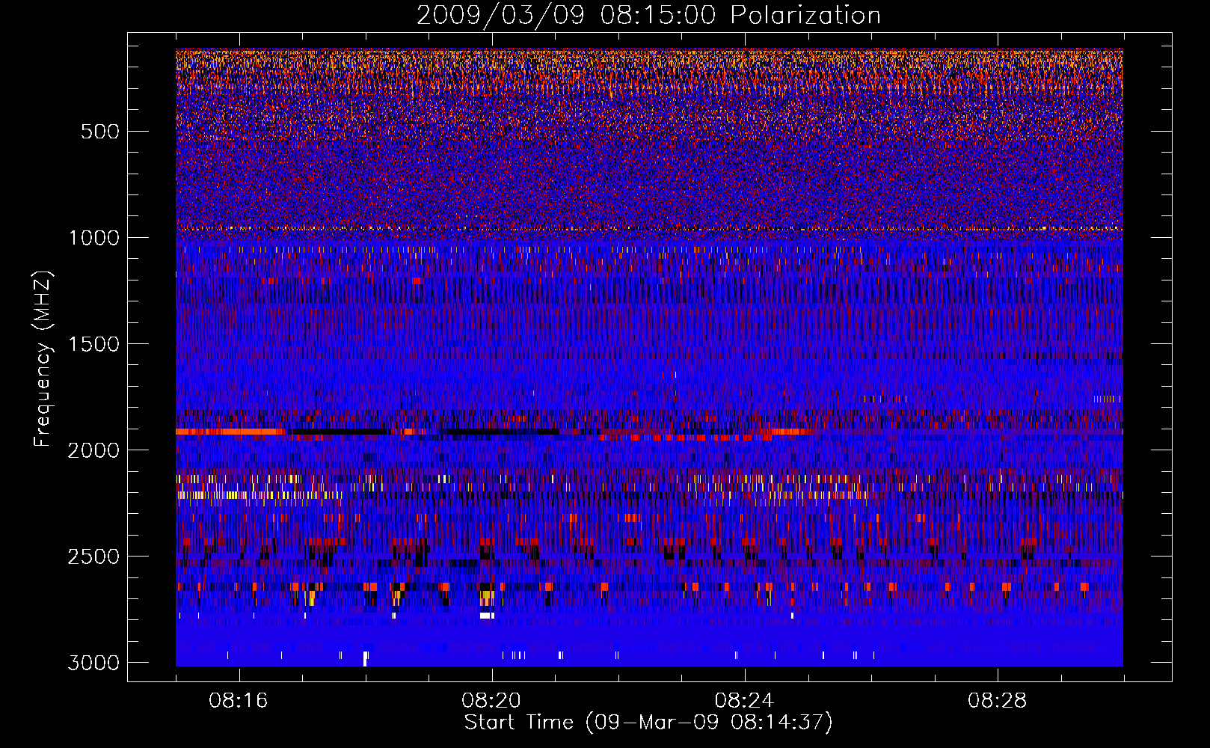This screenshot has width=1210, height=748.
Task: Click the 08:16 time tick label
Action: point(239,701)
